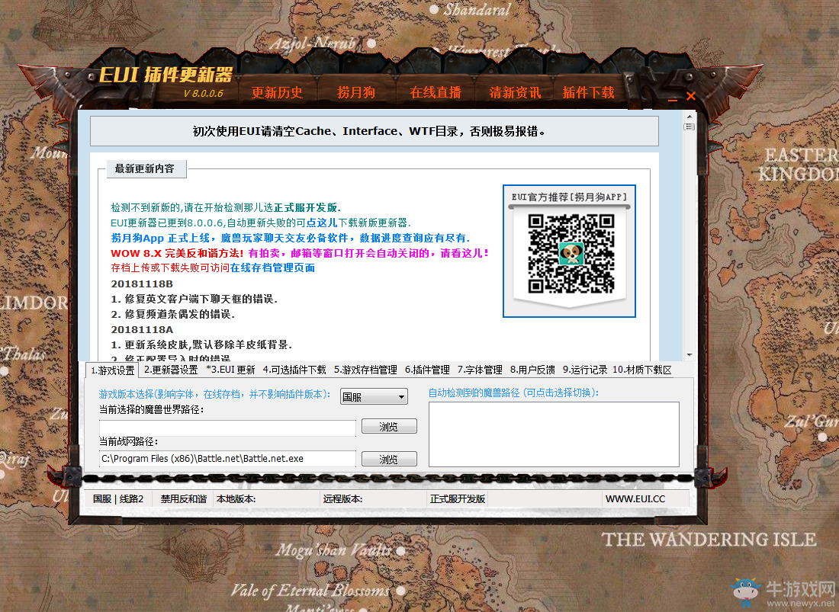Image resolution: width=839 pixels, height=612 pixels.
Task: Click the scroll down arrow of the news panel
Action: click(x=690, y=355)
